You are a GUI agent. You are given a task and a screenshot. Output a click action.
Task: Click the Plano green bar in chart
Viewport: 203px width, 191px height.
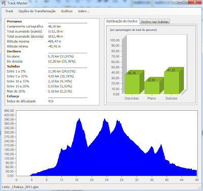[x=152, y=87]
